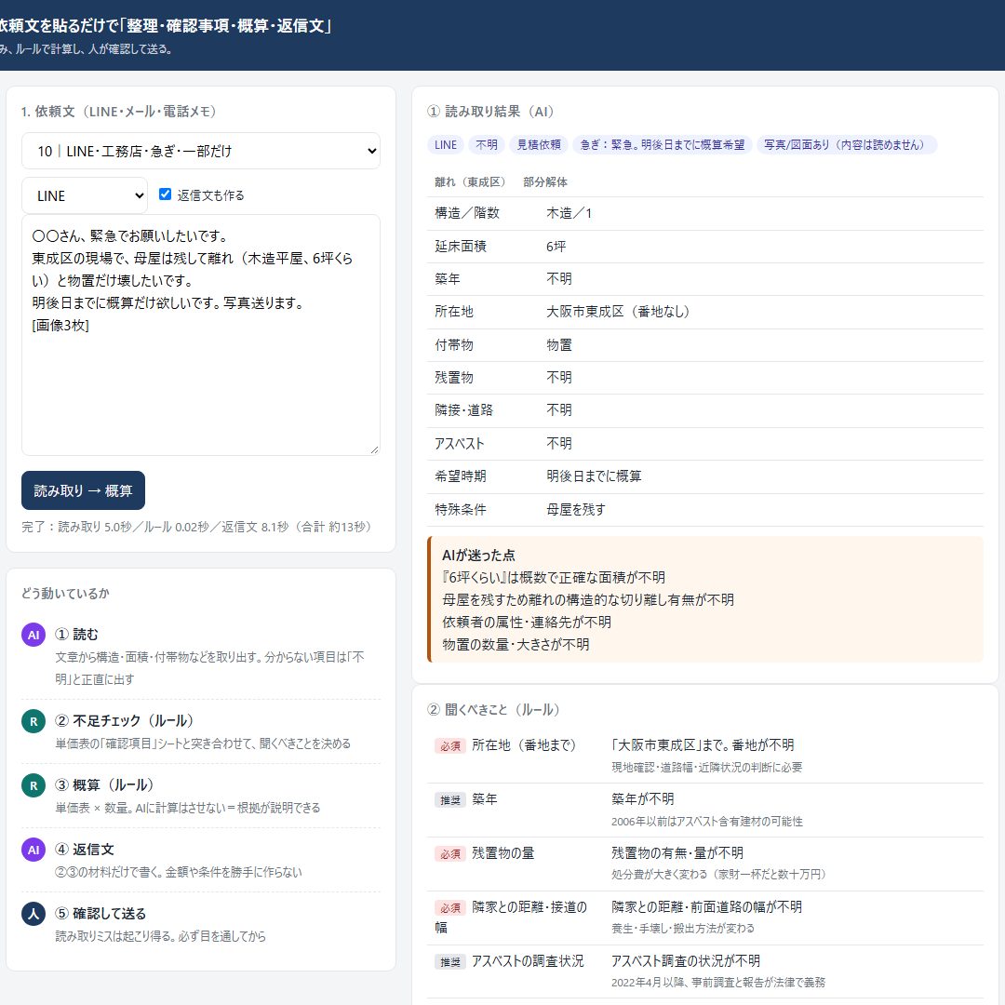Click the 離れ（東成区） header text
This screenshot has width=1005, height=1005.
tap(470, 182)
